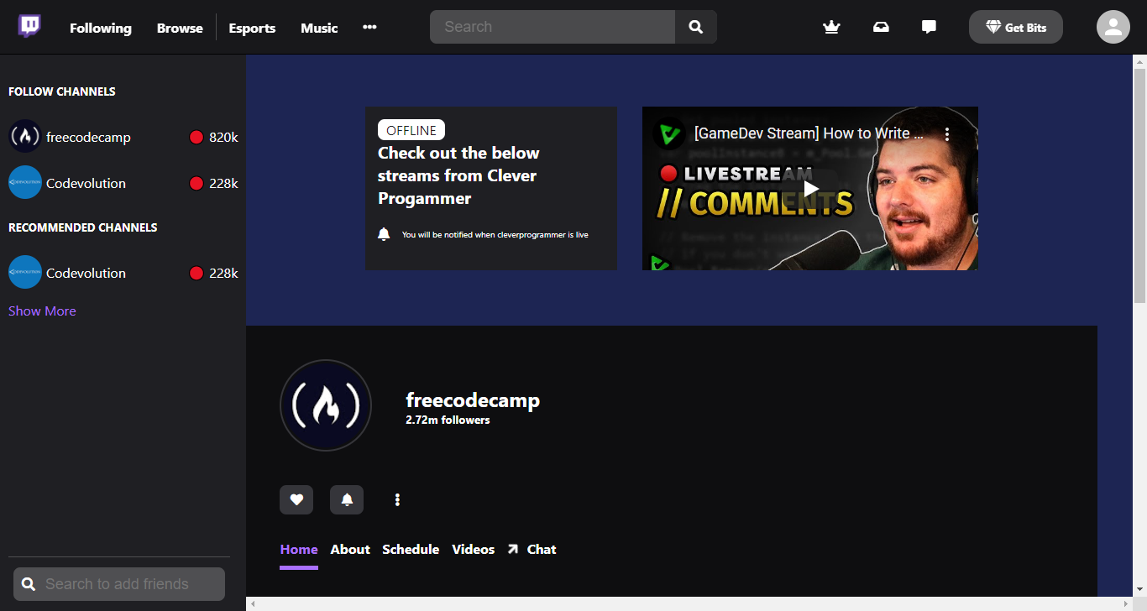Open the top navigation more options menu
This screenshot has width=1147, height=611.
pyautogui.click(x=369, y=27)
